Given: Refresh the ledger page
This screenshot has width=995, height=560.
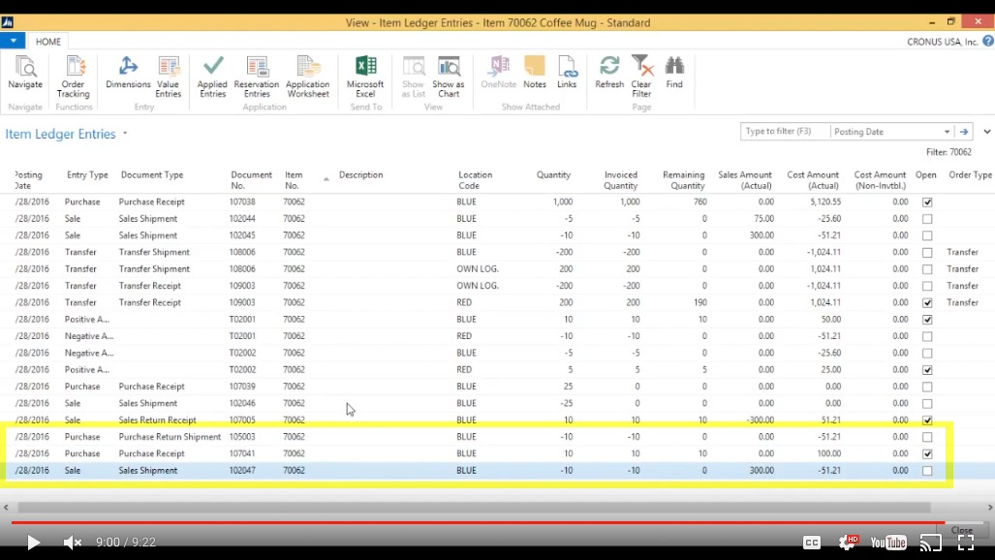Looking at the screenshot, I should pos(609,73).
